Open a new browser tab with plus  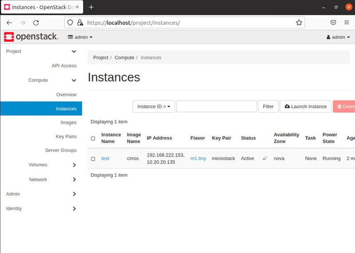[x=91, y=7]
